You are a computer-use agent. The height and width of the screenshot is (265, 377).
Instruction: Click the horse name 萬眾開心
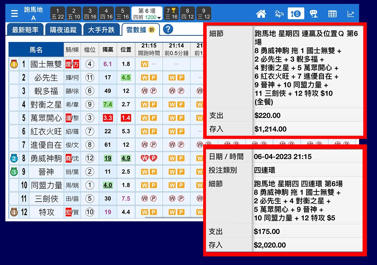click(46, 118)
